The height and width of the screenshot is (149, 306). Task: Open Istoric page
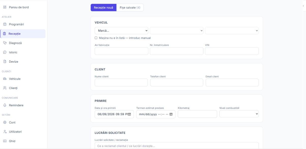pos(23,52)
